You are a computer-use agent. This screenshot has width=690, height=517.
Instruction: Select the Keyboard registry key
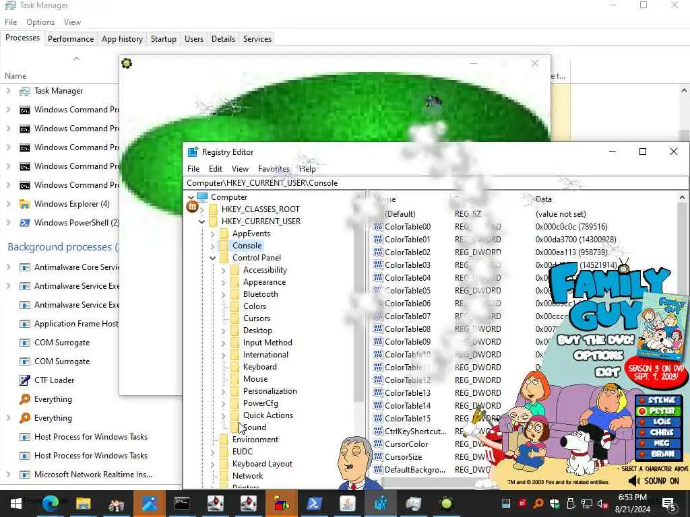[259, 367]
